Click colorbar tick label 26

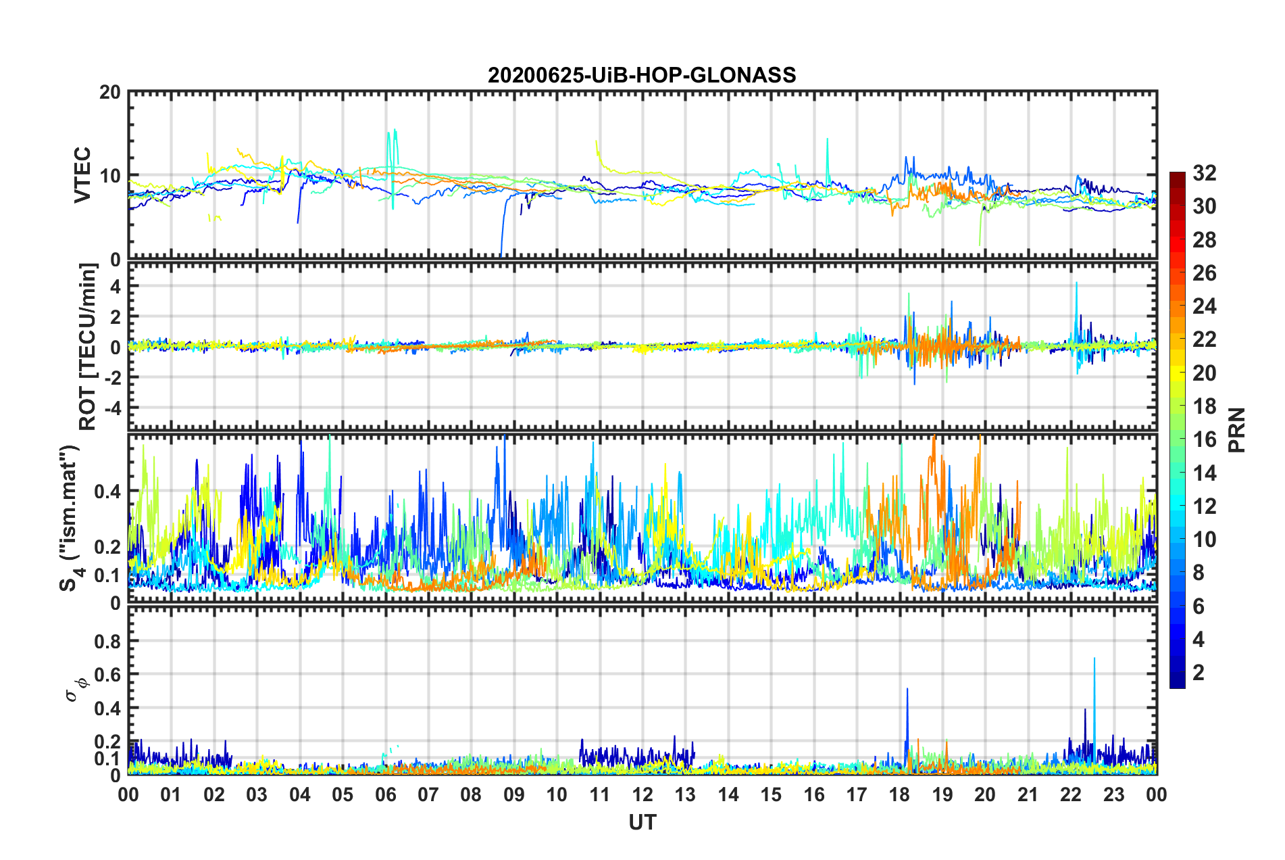click(1204, 273)
